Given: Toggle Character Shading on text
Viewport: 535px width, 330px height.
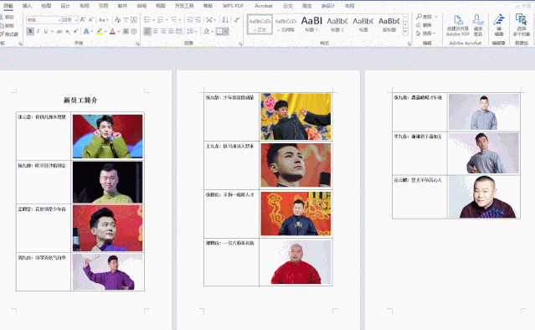Looking at the screenshot, I should point(126,31).
